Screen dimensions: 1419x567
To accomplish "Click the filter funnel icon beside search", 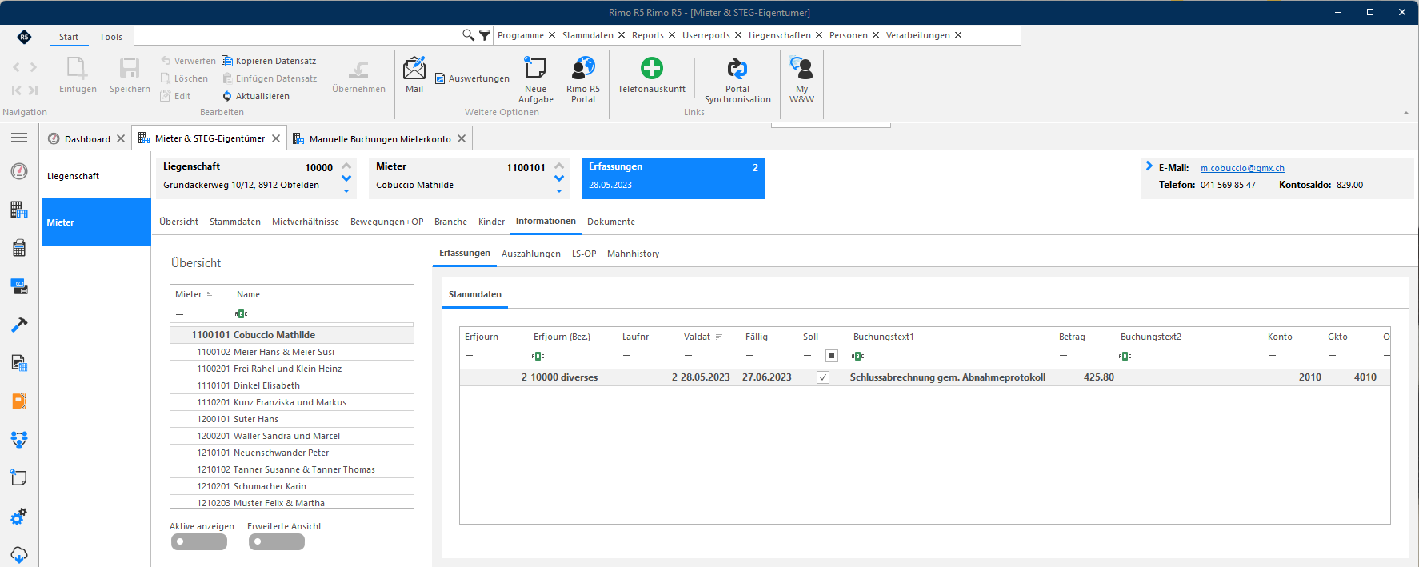I will coord(485,35).
